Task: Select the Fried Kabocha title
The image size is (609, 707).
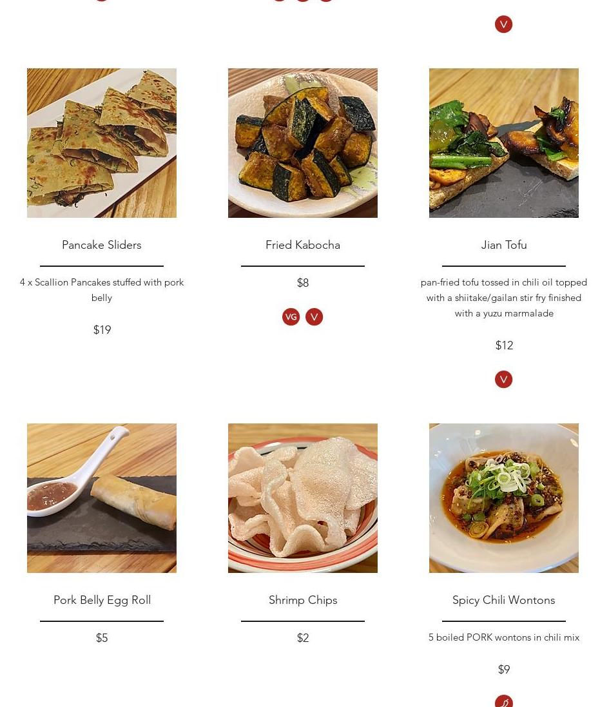Action: tap(303, 245)
